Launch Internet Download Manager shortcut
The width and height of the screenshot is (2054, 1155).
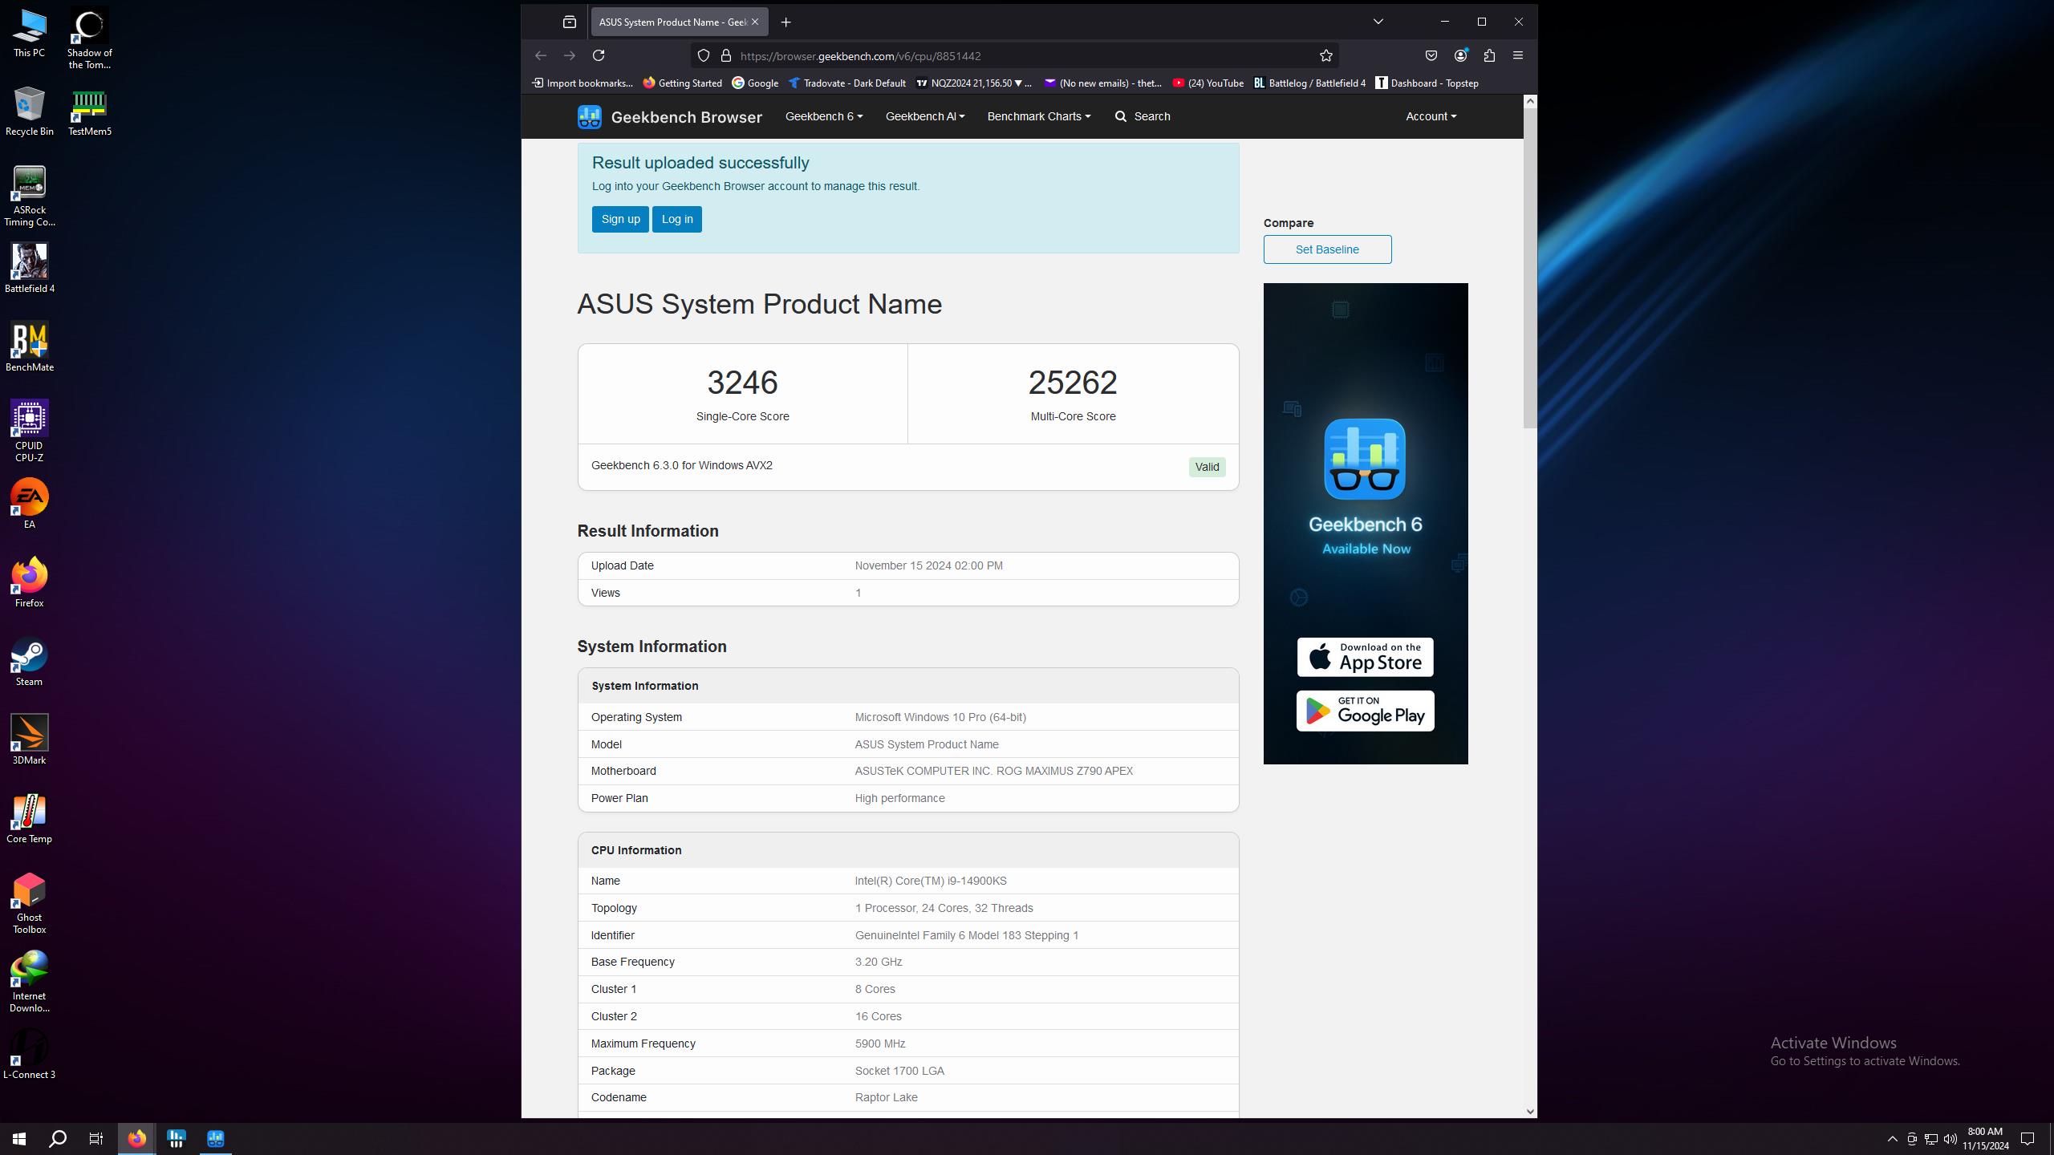coord(29,982)
